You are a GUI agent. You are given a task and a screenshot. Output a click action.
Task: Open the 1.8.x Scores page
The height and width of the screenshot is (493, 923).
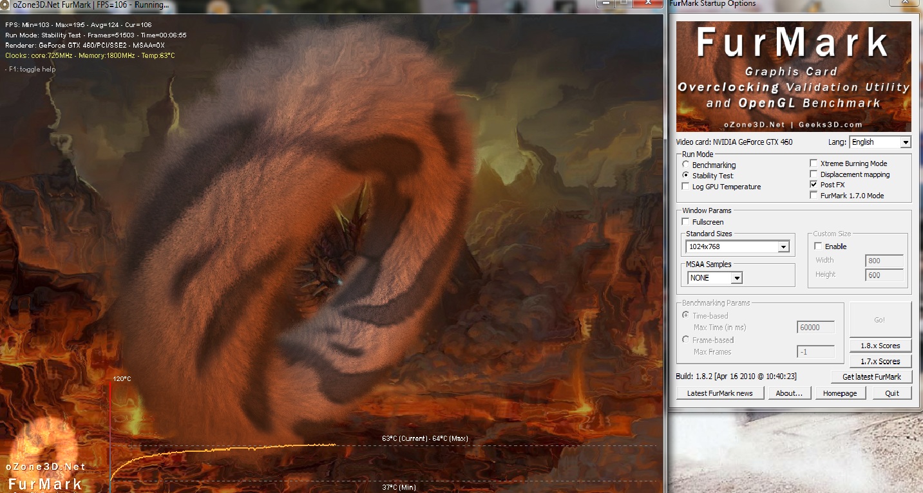click(x=880, y=346)
